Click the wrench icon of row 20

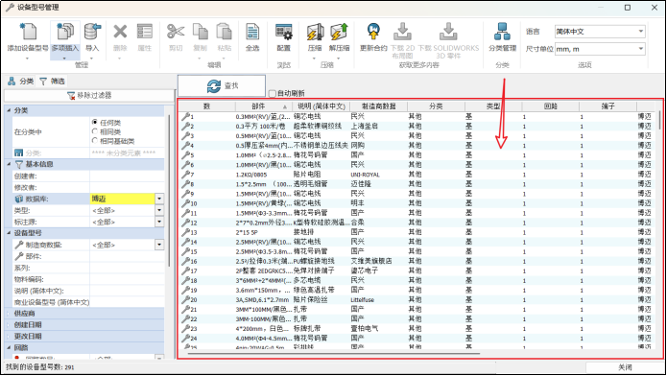185,299
